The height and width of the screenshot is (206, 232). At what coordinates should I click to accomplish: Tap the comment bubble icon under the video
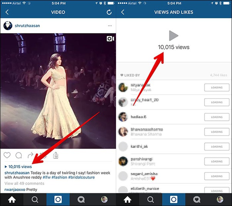click(18, 155)
